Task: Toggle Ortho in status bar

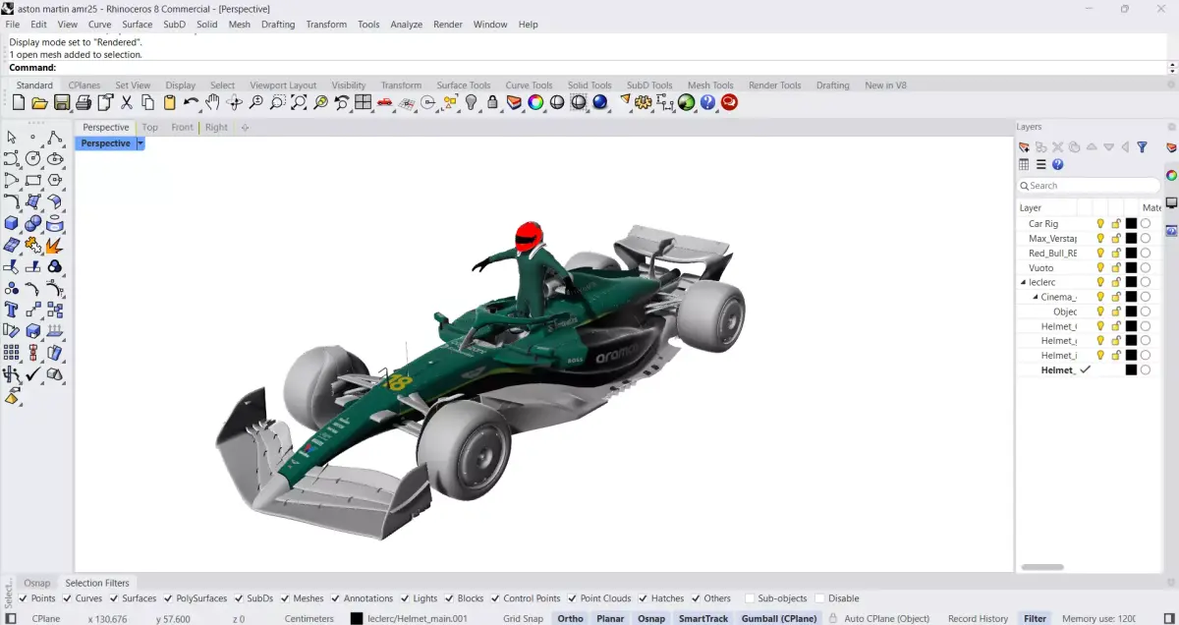Action: 570,619
